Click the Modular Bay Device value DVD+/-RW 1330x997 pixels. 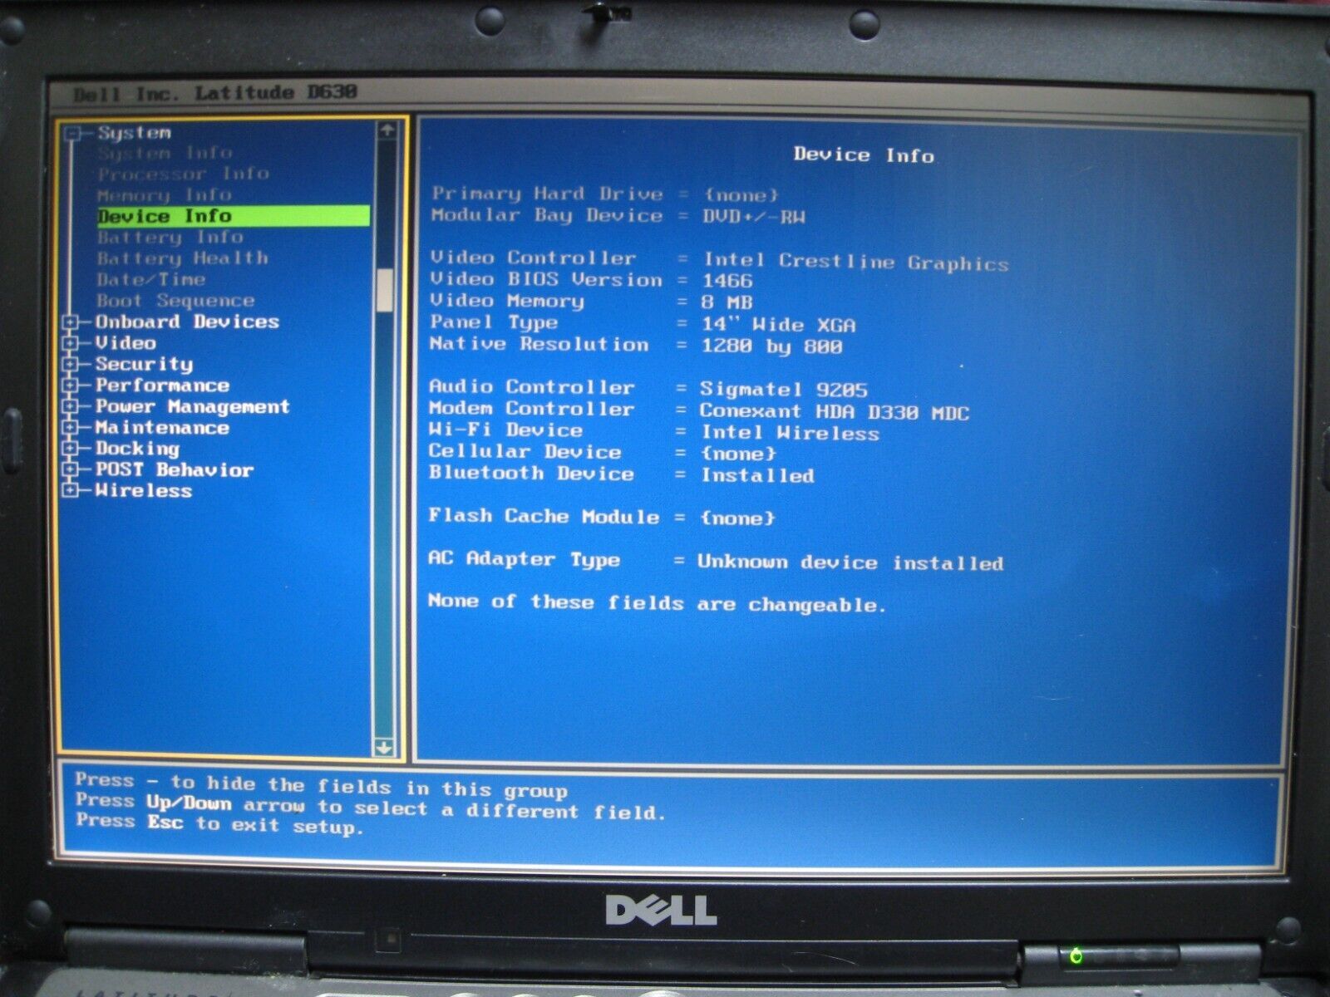pos(754,217)
